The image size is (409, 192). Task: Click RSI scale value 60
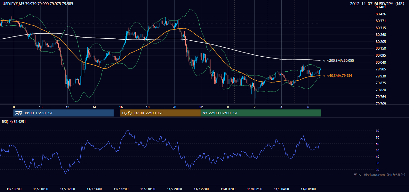click(377, 144)
